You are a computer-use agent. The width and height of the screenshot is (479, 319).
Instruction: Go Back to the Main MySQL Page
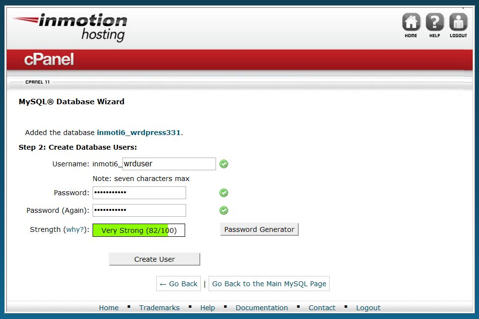pyautogui.click(x=269, y=284)
